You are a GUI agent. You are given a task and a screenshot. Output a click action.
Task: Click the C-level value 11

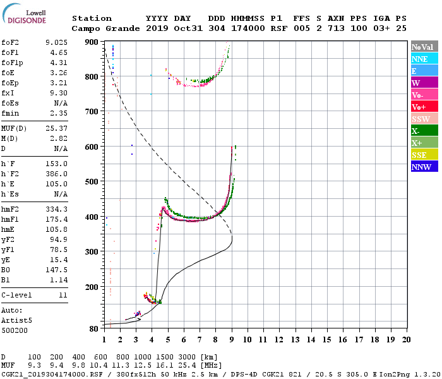click(x=63, y=295)
